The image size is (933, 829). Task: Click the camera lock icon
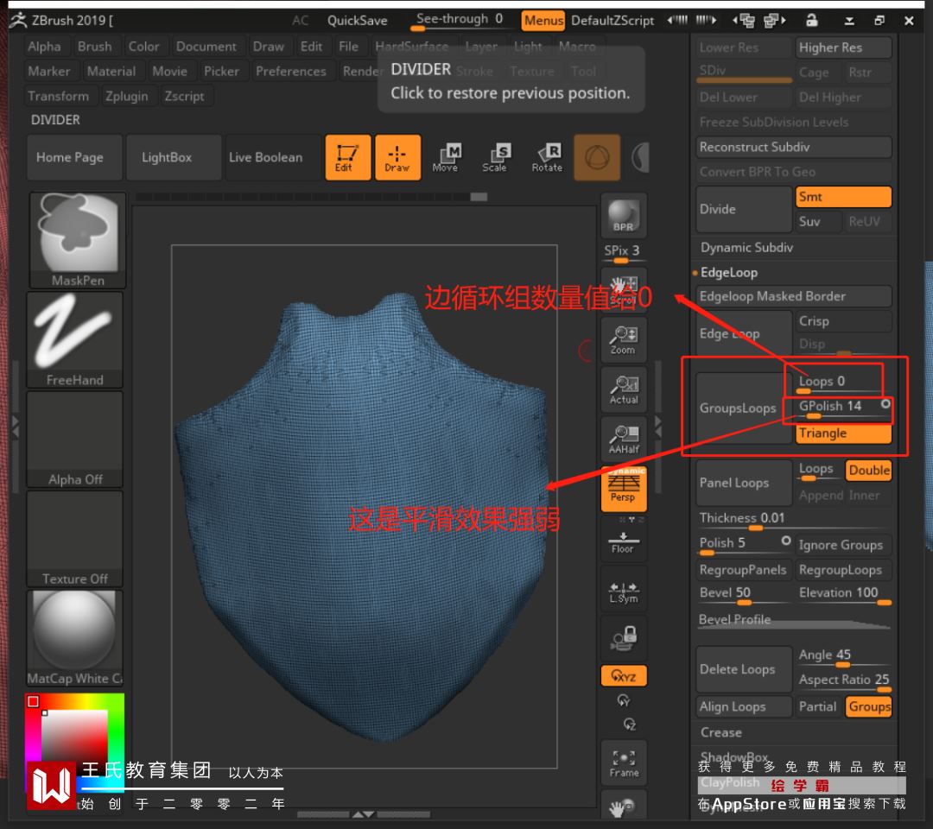pos(623,639)
